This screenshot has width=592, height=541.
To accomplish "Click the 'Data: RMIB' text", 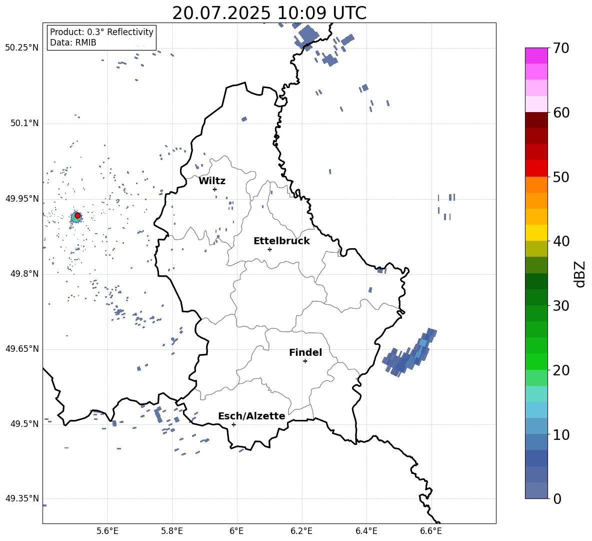I will (73, 43).
